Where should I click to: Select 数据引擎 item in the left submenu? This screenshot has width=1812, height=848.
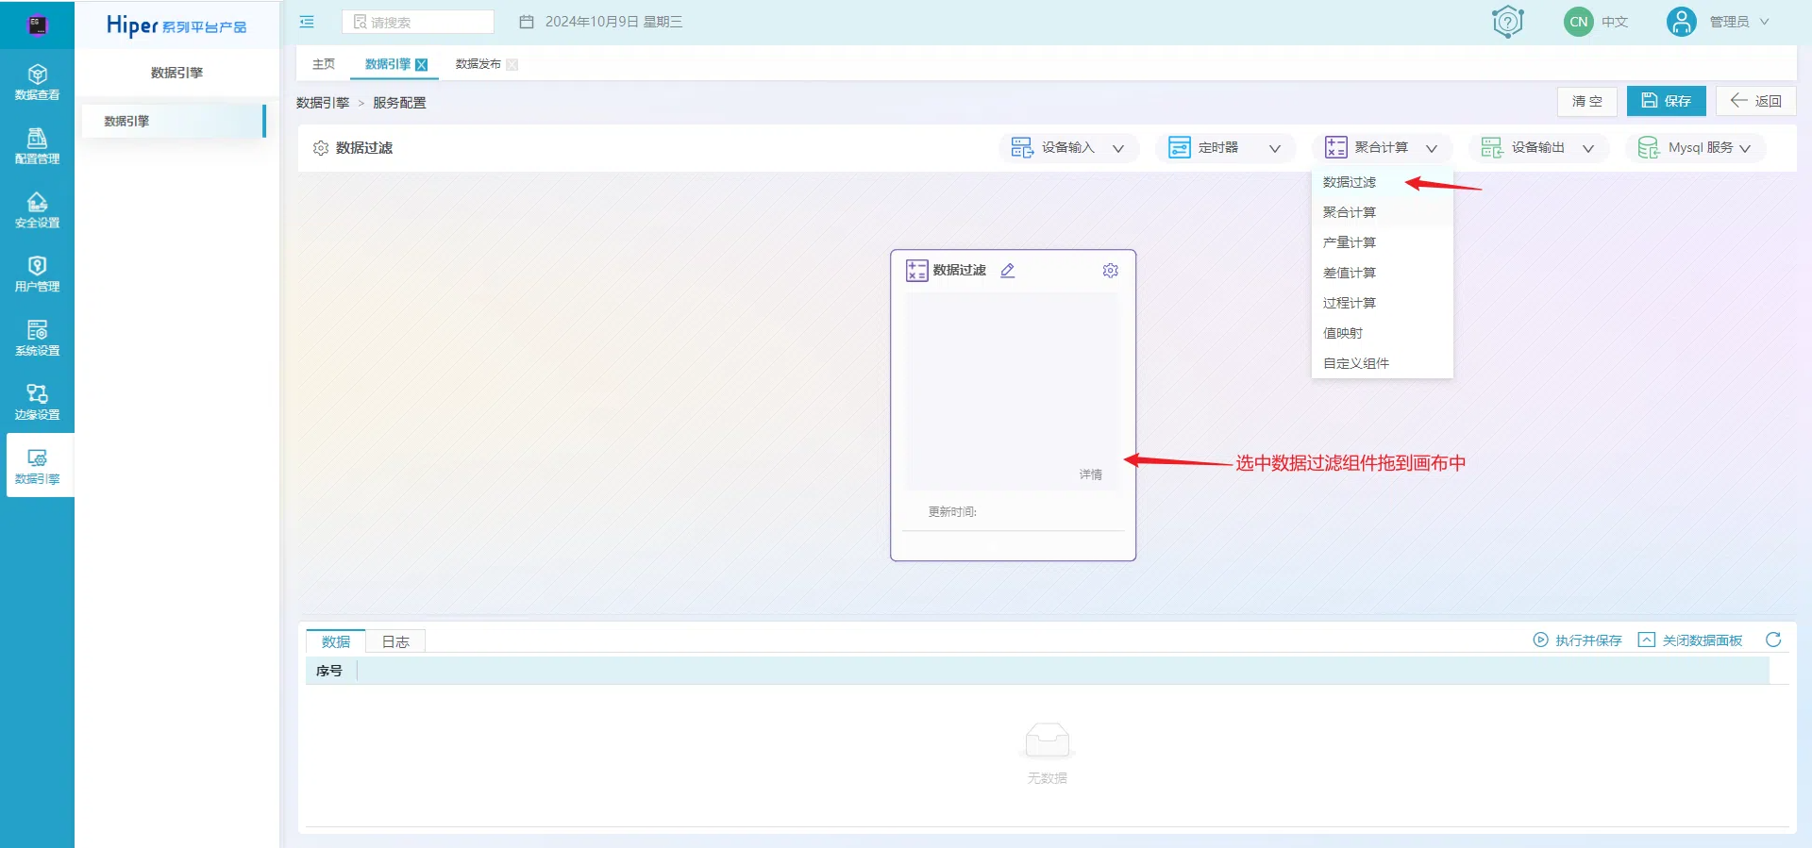point(174,121)
